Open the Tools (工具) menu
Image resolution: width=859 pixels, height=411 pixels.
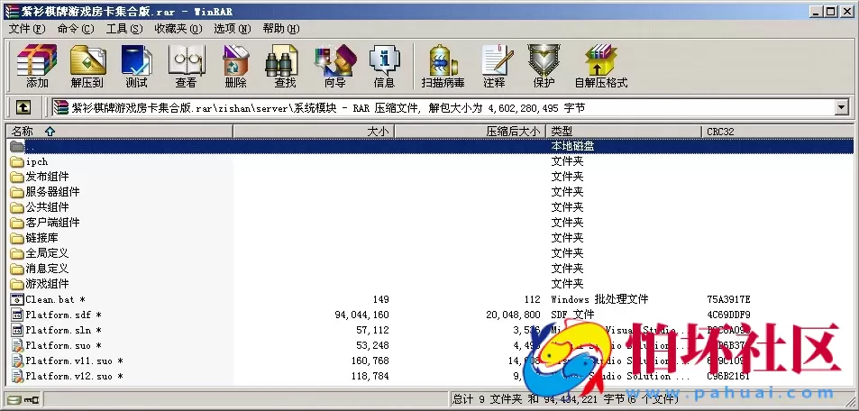click(x=124, y=29)
